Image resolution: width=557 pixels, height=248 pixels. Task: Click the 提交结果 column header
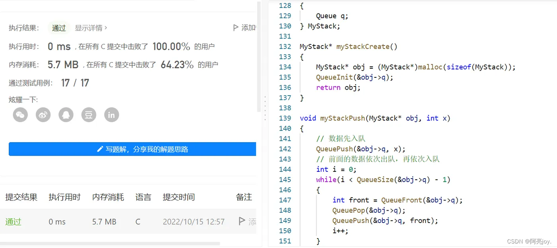(21, 197)
